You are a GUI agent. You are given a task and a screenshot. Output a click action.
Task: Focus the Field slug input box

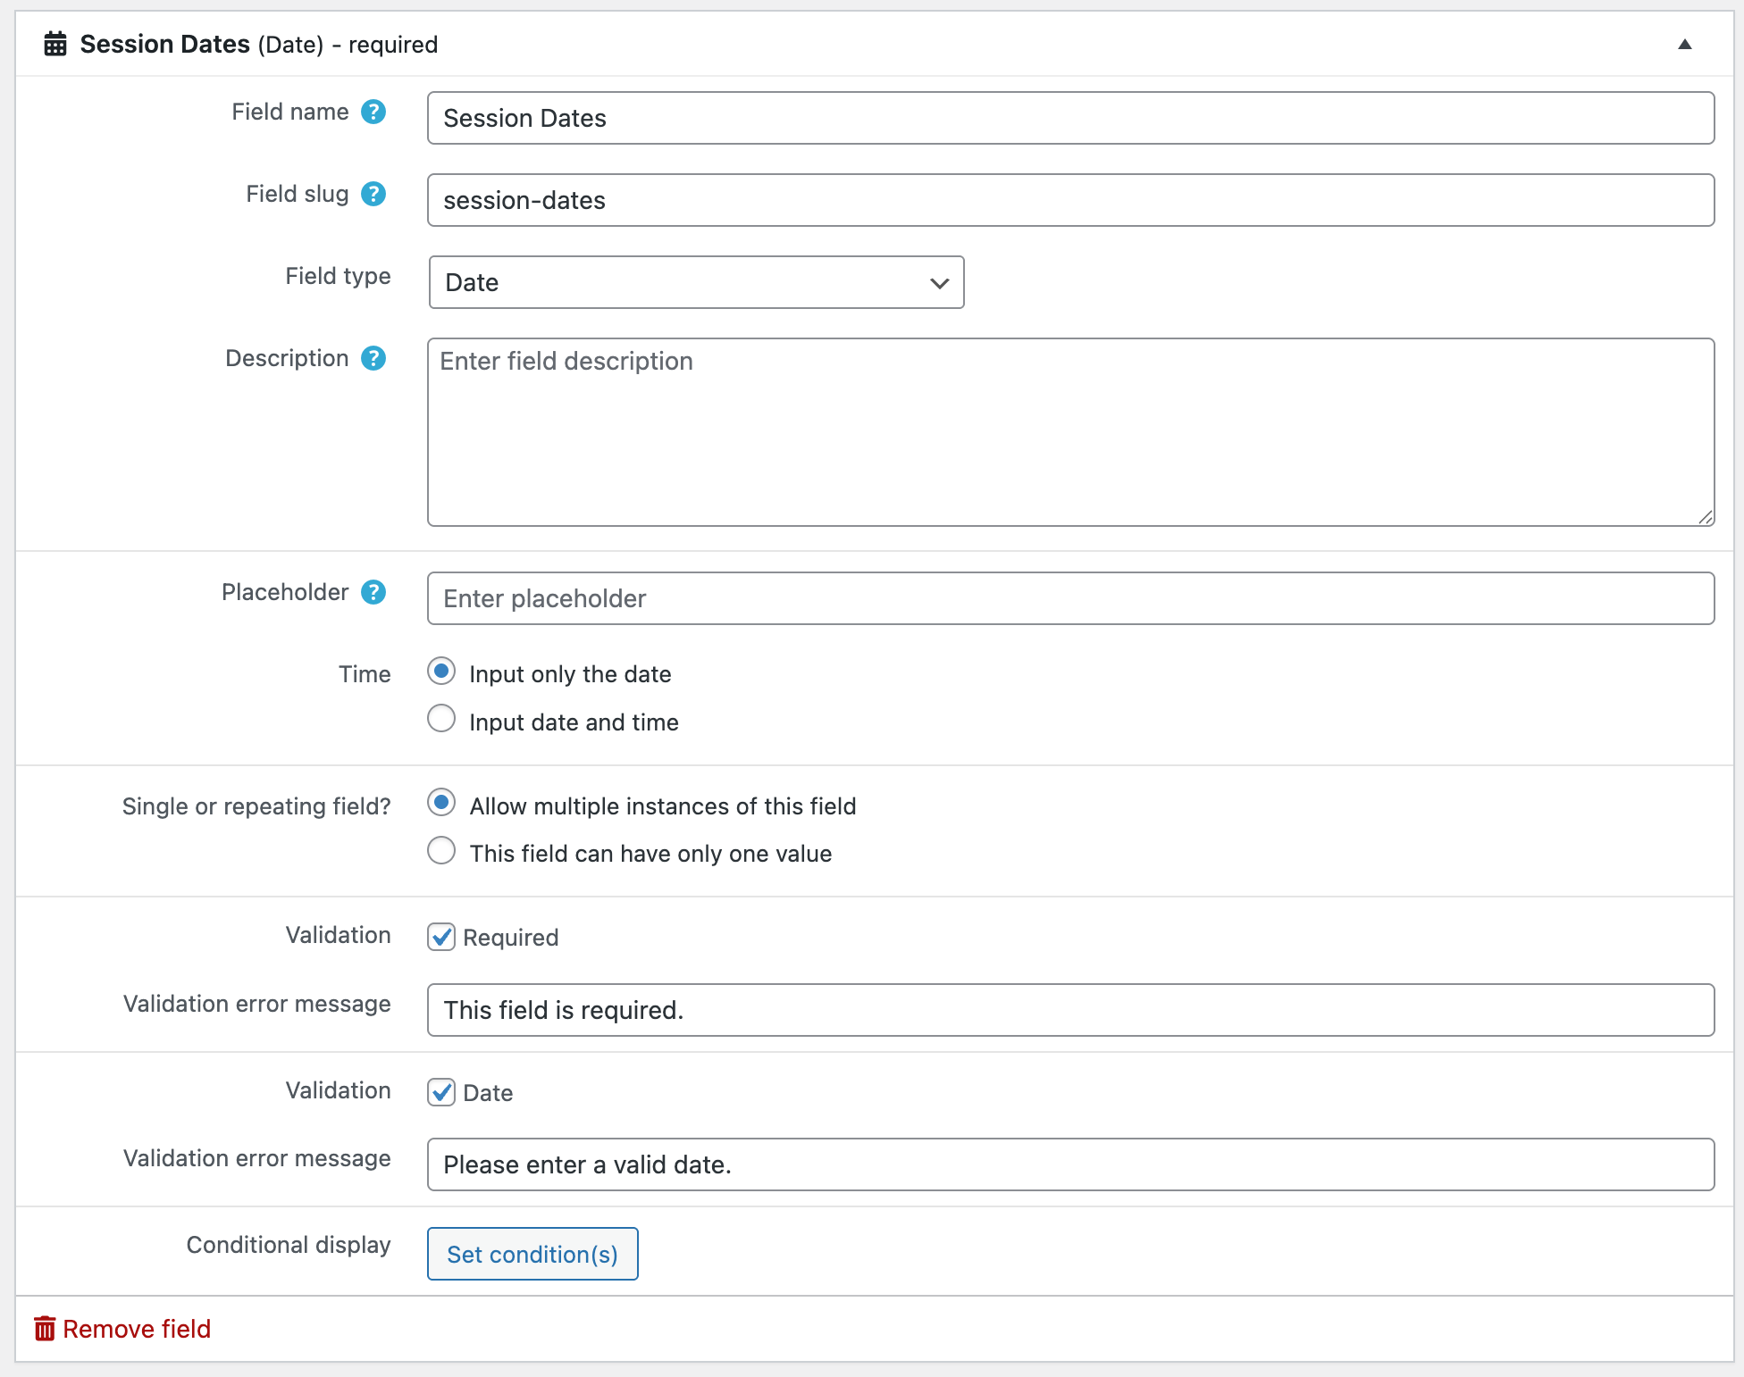click(1070, 200)
